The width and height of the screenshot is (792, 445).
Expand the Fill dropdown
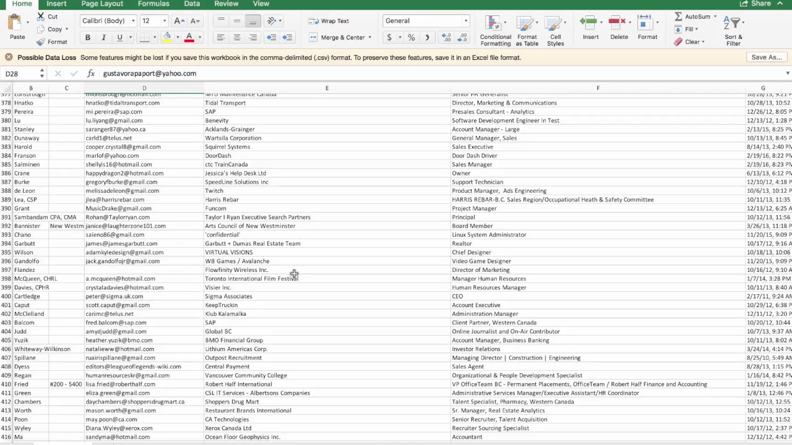698,29
